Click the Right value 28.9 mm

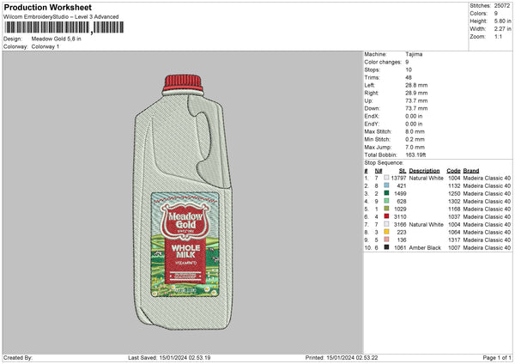(x=416, y=93)
